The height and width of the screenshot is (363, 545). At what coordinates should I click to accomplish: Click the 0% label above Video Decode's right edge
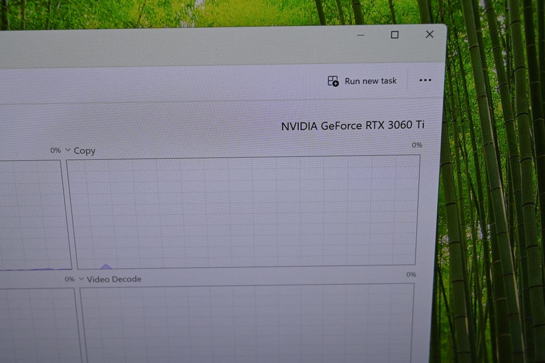[411, 275]
